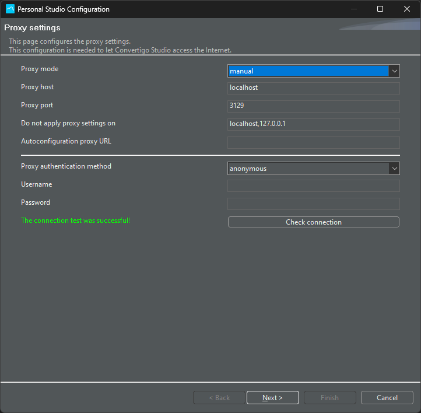Click the Password text field
The width and height of the screenshot is (421, 413).
point(313,204)
